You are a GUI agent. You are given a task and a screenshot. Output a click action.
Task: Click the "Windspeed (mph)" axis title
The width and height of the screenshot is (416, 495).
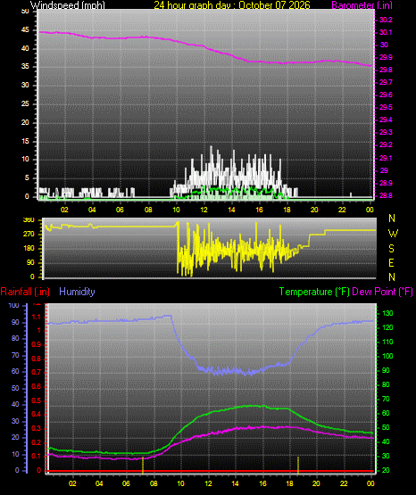(68, 5)
